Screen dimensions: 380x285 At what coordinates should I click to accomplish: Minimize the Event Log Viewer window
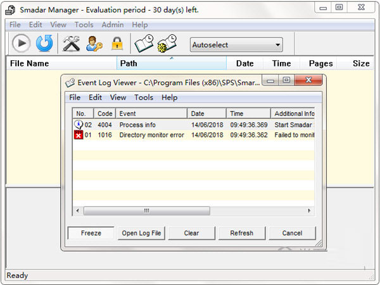(270, 80)
